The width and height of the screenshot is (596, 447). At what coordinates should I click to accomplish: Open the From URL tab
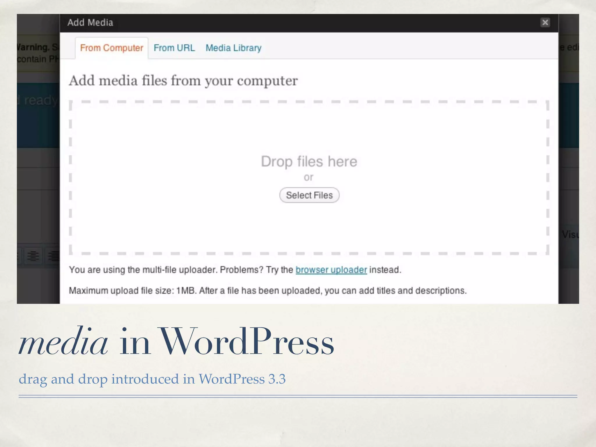click(x=174, y=48)
